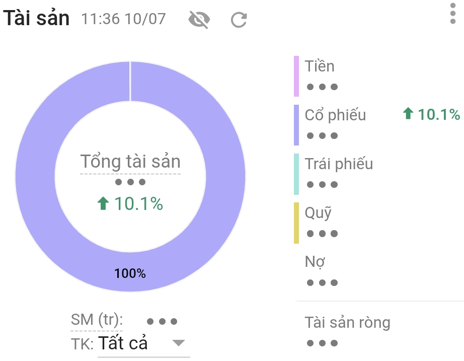The image size is (464, 361).
Task: Click the purple Cổ phiếu color bar
Action: (x=296, y=125)
